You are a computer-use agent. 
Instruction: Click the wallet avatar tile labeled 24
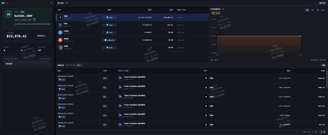[x=9, y=14]
